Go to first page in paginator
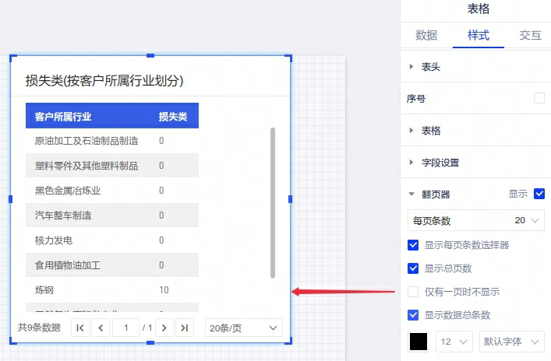This screenshot has height=361, width=551. click(x=80, y=328)
